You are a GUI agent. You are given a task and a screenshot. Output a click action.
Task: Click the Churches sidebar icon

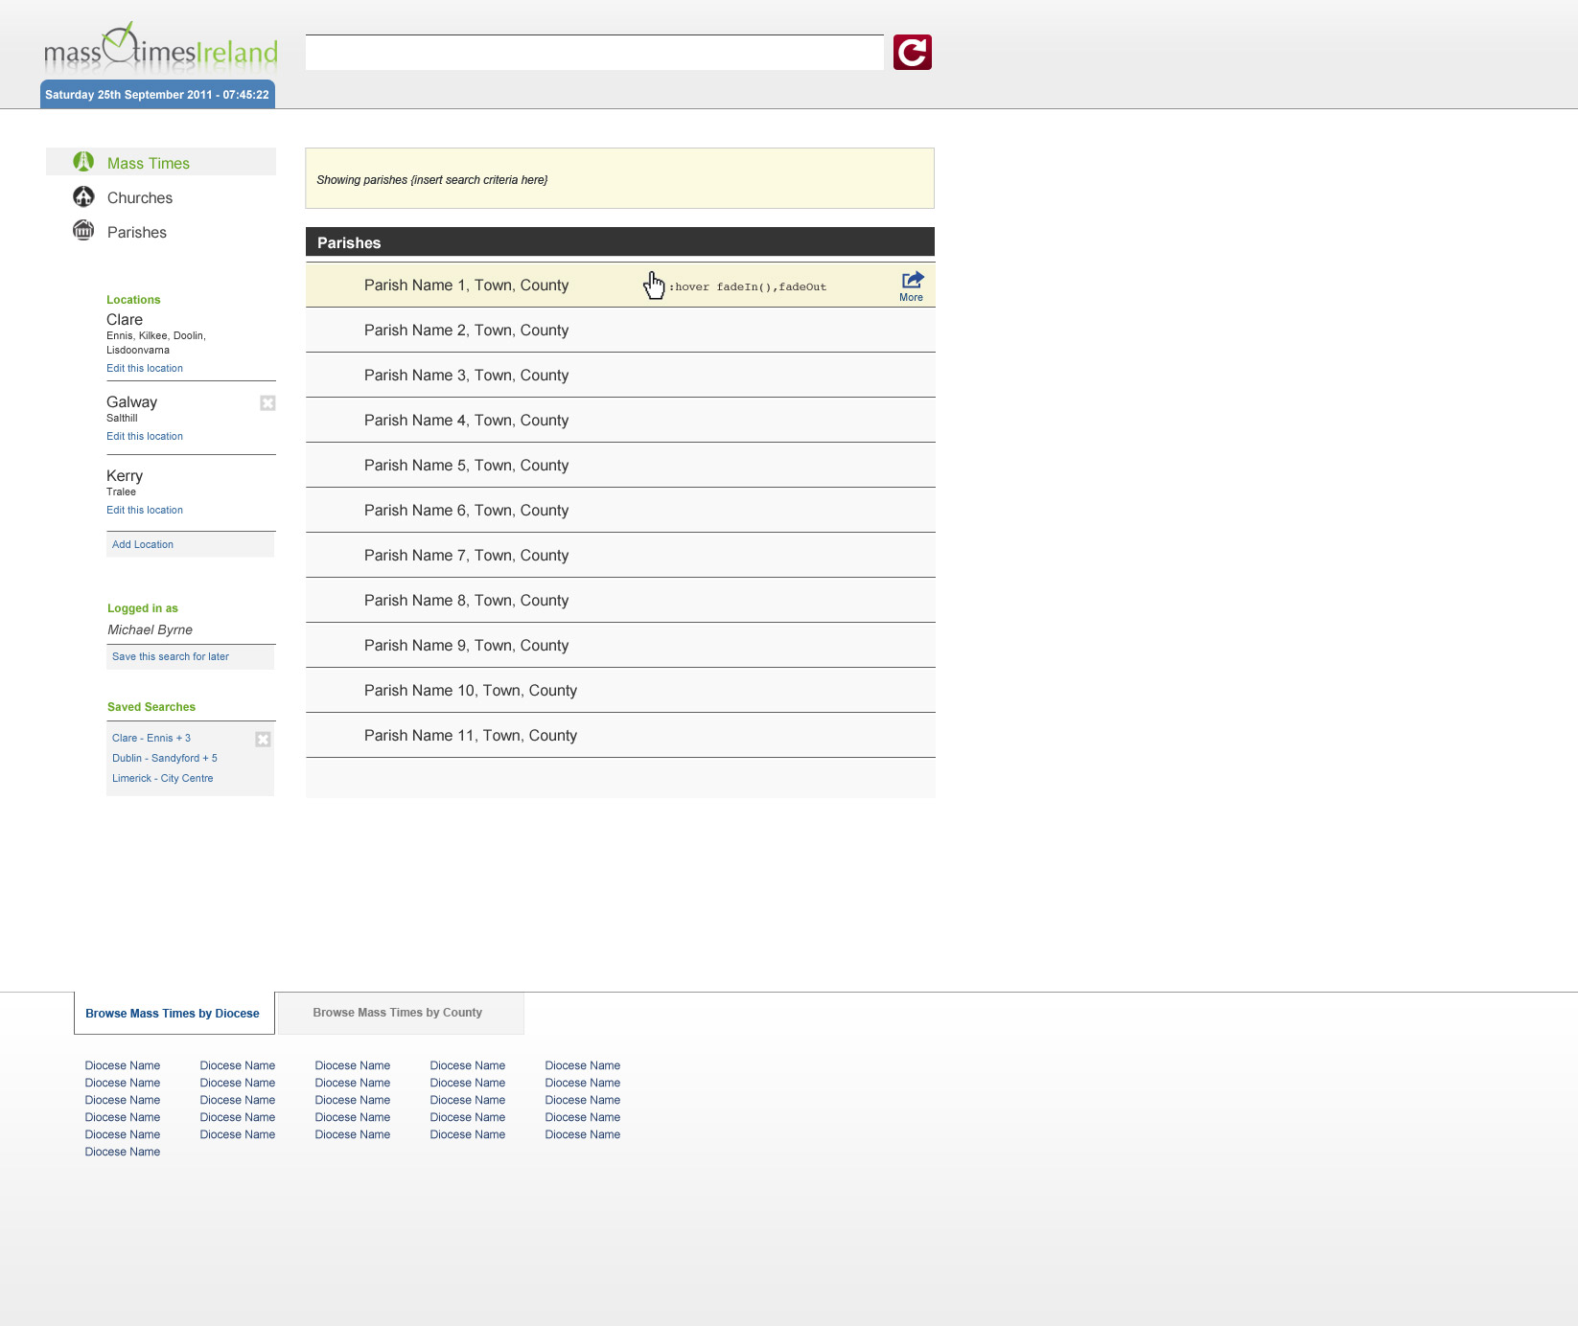coord(83,196)
